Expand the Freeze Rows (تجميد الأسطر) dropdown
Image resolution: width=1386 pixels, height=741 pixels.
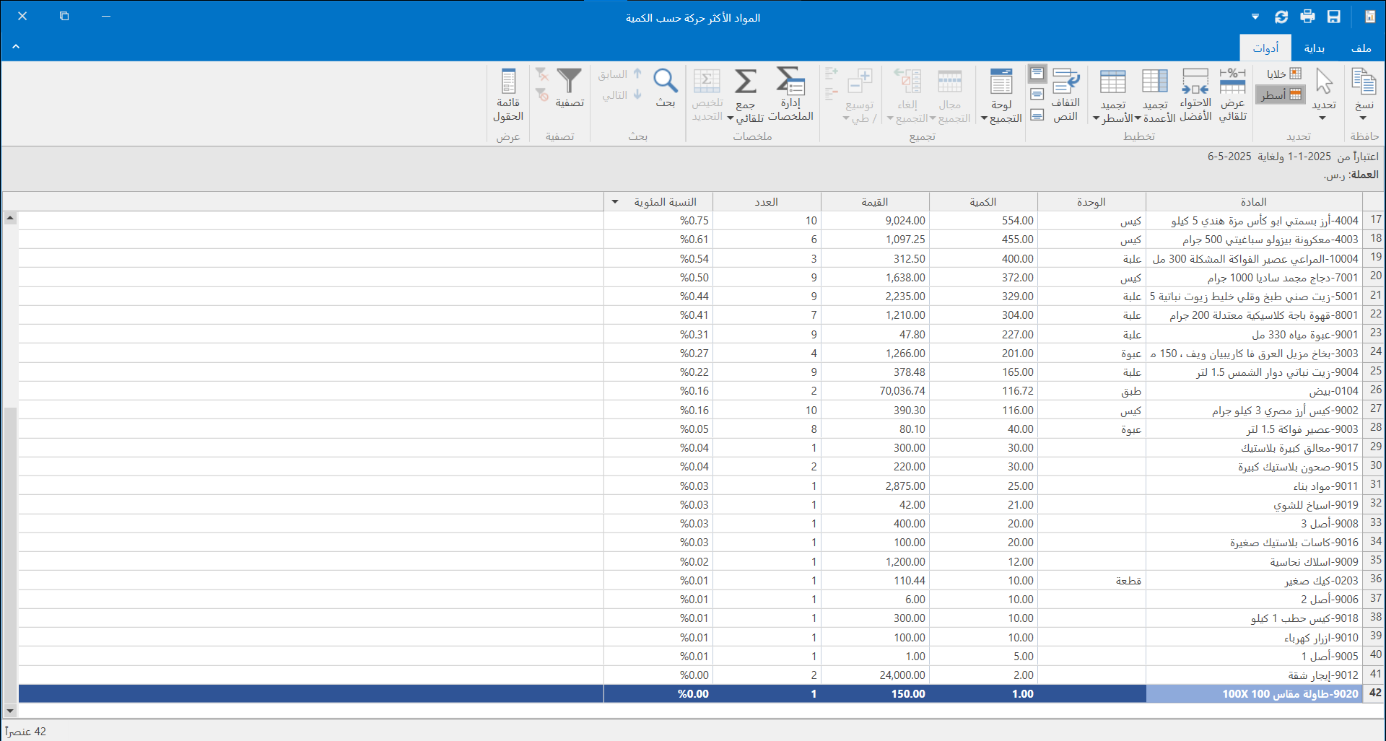click(1097, 118)
